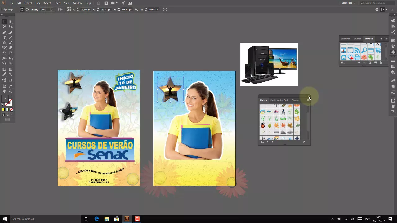Open align options dropdown in control bar
The height and width of the screenshot is (223, 397).
point(60,10)
